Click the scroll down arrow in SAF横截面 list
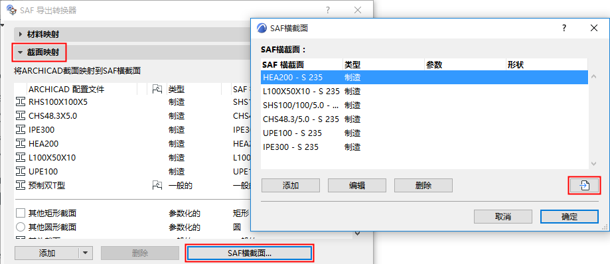610x264 pixels. pos(593,164)
